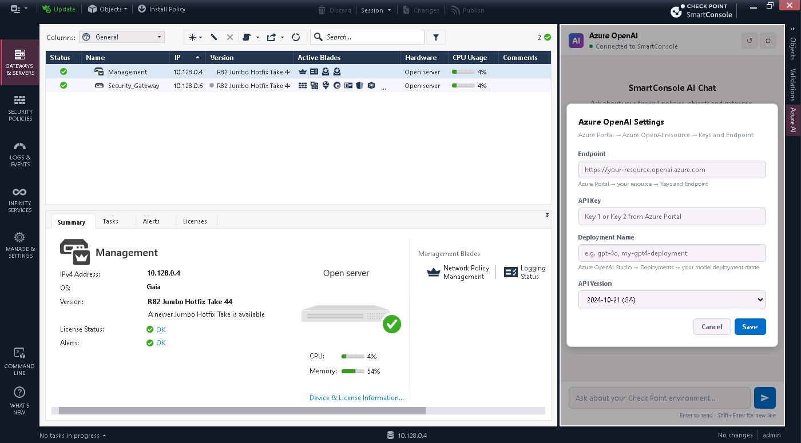Click Save in Azure OpenAI Settings
Screen dimensions: 801x443
pos(750,326)
